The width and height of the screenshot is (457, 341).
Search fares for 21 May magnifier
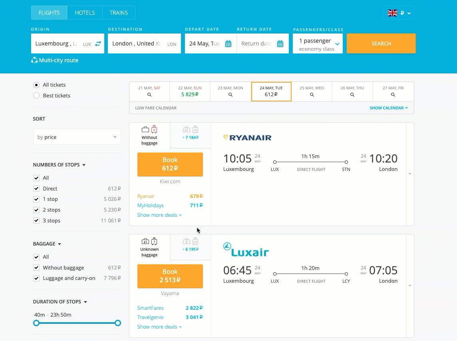pos(149,95)
